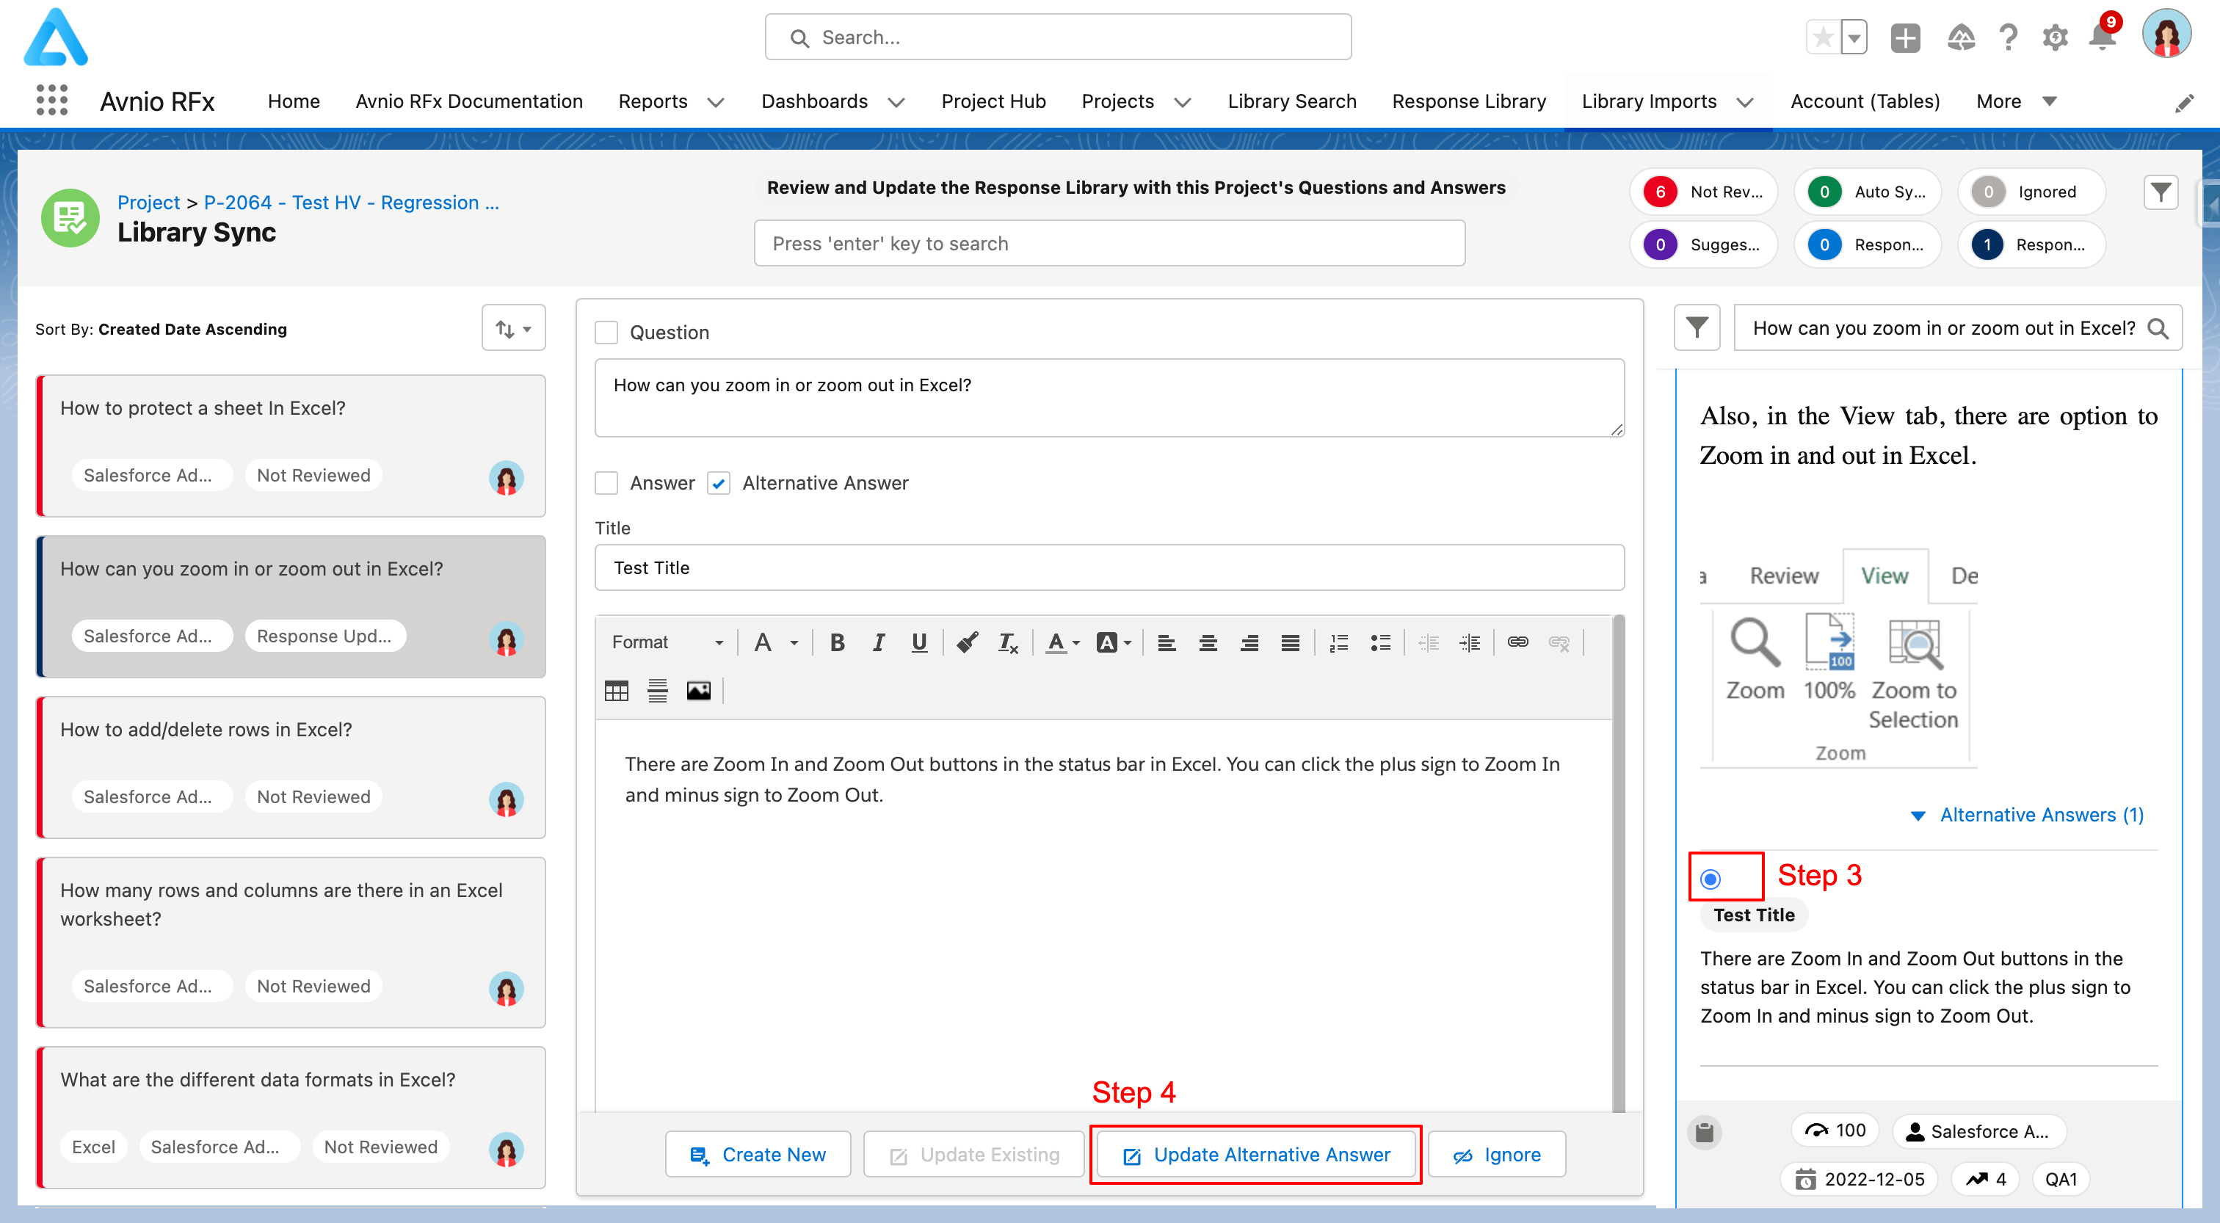Expand the Reports menu chevron
The image size is (2220, 1223).
pyautogui.click(x=715, y=102)
